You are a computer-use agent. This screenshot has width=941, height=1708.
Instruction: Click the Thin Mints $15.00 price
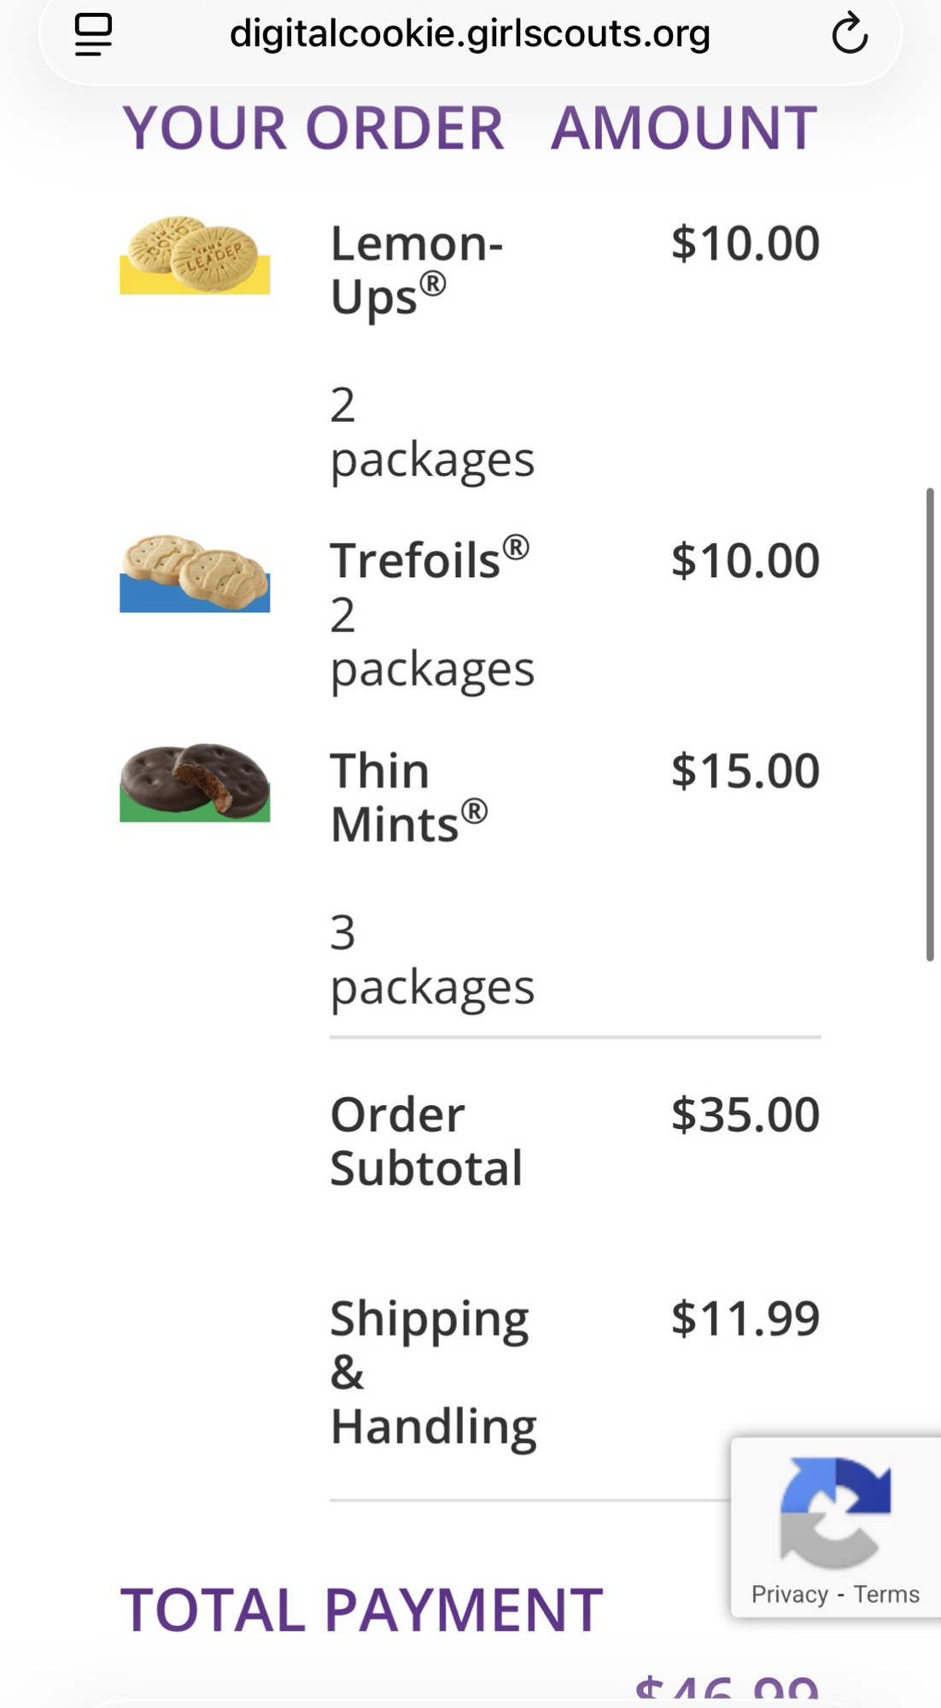pyautogui.click(x=745, y=771)
